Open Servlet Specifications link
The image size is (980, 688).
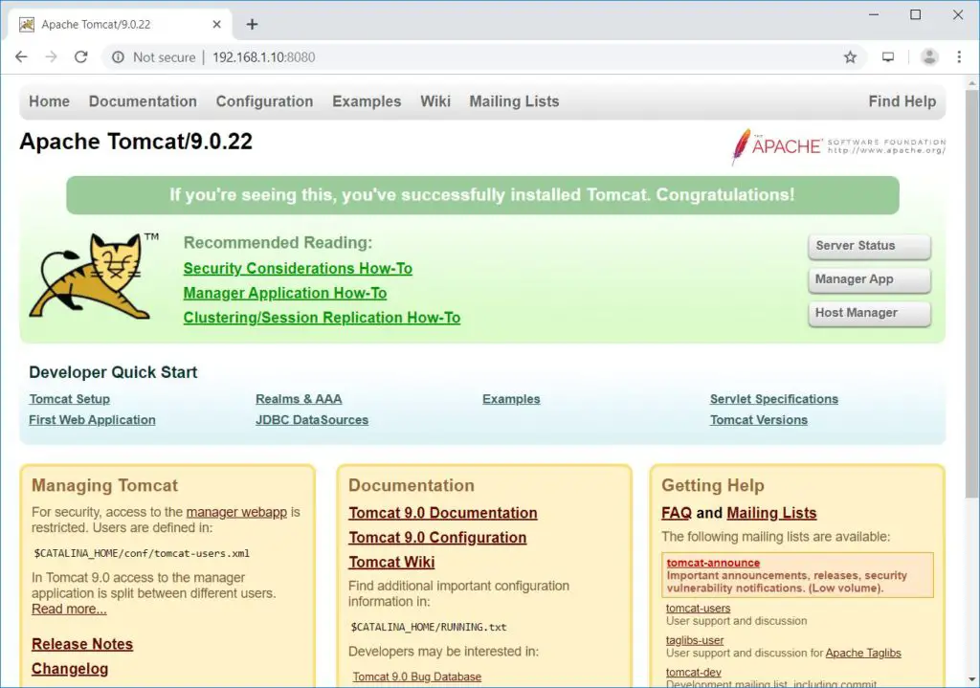[773, 399]
